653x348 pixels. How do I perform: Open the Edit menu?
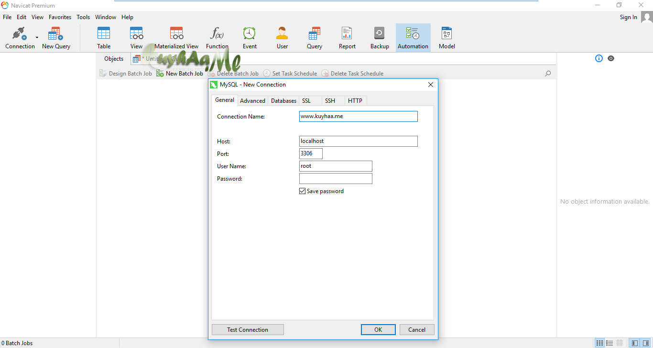pos(22,17)
